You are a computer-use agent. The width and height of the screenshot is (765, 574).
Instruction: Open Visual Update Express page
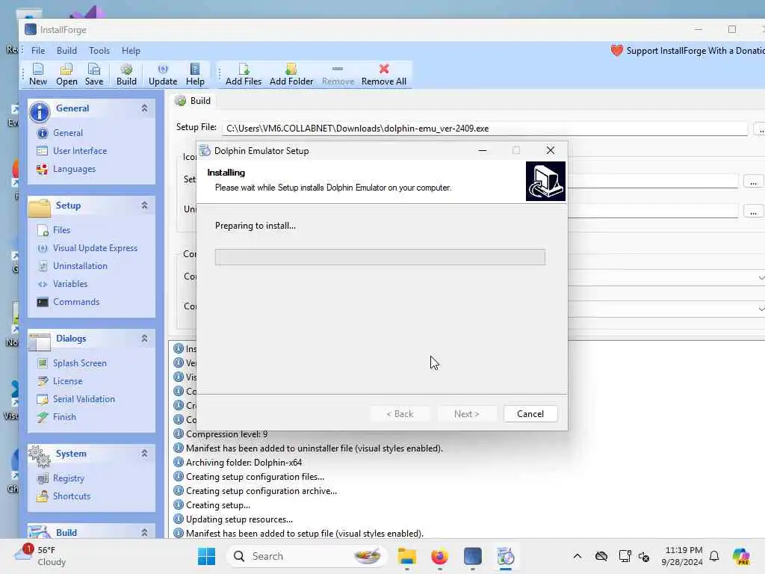pyautogui.click(x=95, y=248)
